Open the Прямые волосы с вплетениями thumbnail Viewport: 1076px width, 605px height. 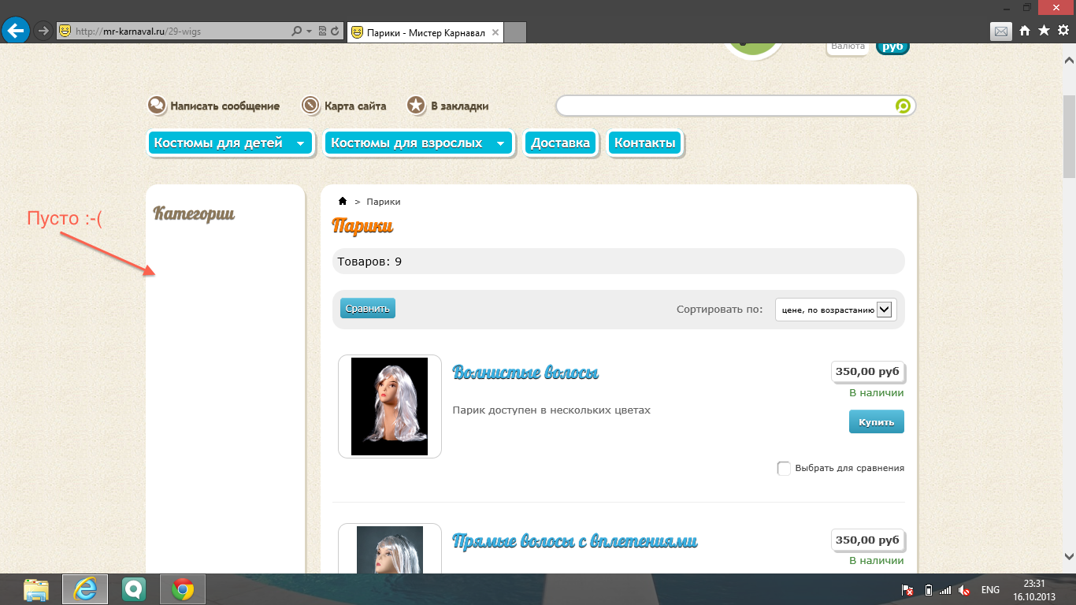click(x=390, y=549)
